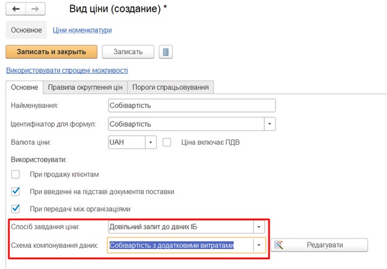387x269 pixels.
Task: Click the pencil icon on the Редагувати button
Action: point(278,245)
